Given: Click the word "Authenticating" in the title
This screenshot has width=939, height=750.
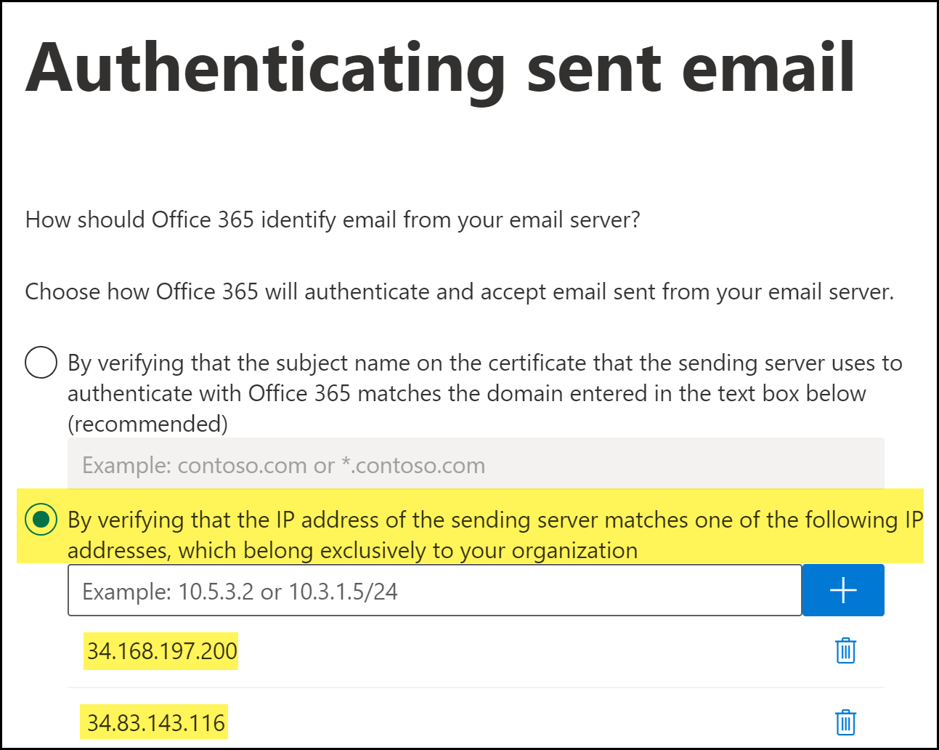Looking at the screenshot, I should [x=265, y=69].
